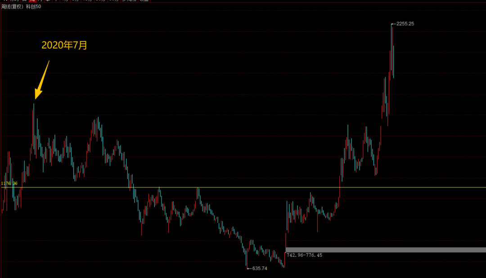This screenshot has height=278, width=486.
Task: Click the candle touching yellow line near middle
Action: pyautogui.click(x=198, y=194)
